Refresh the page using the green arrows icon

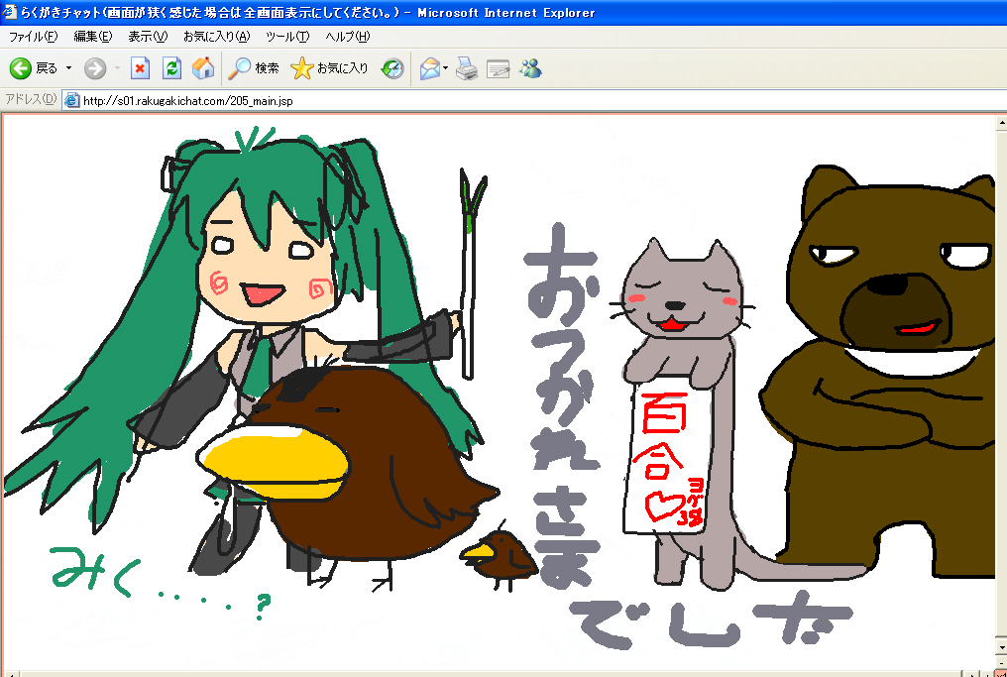coord(171,68)
